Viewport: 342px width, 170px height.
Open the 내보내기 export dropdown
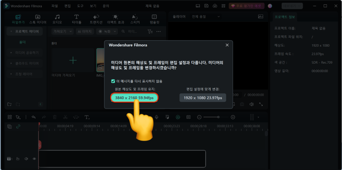[292, 6]
